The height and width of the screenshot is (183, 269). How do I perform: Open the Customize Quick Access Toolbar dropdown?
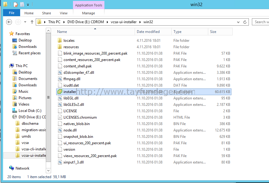click(28, 5)
